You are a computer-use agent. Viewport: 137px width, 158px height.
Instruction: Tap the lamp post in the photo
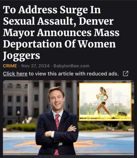click(19, 117)
